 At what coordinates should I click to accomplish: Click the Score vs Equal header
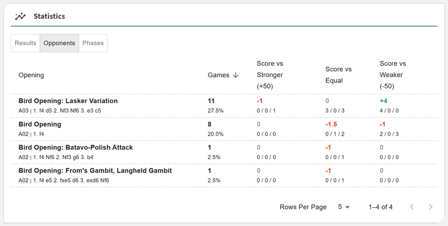(339, 75)
